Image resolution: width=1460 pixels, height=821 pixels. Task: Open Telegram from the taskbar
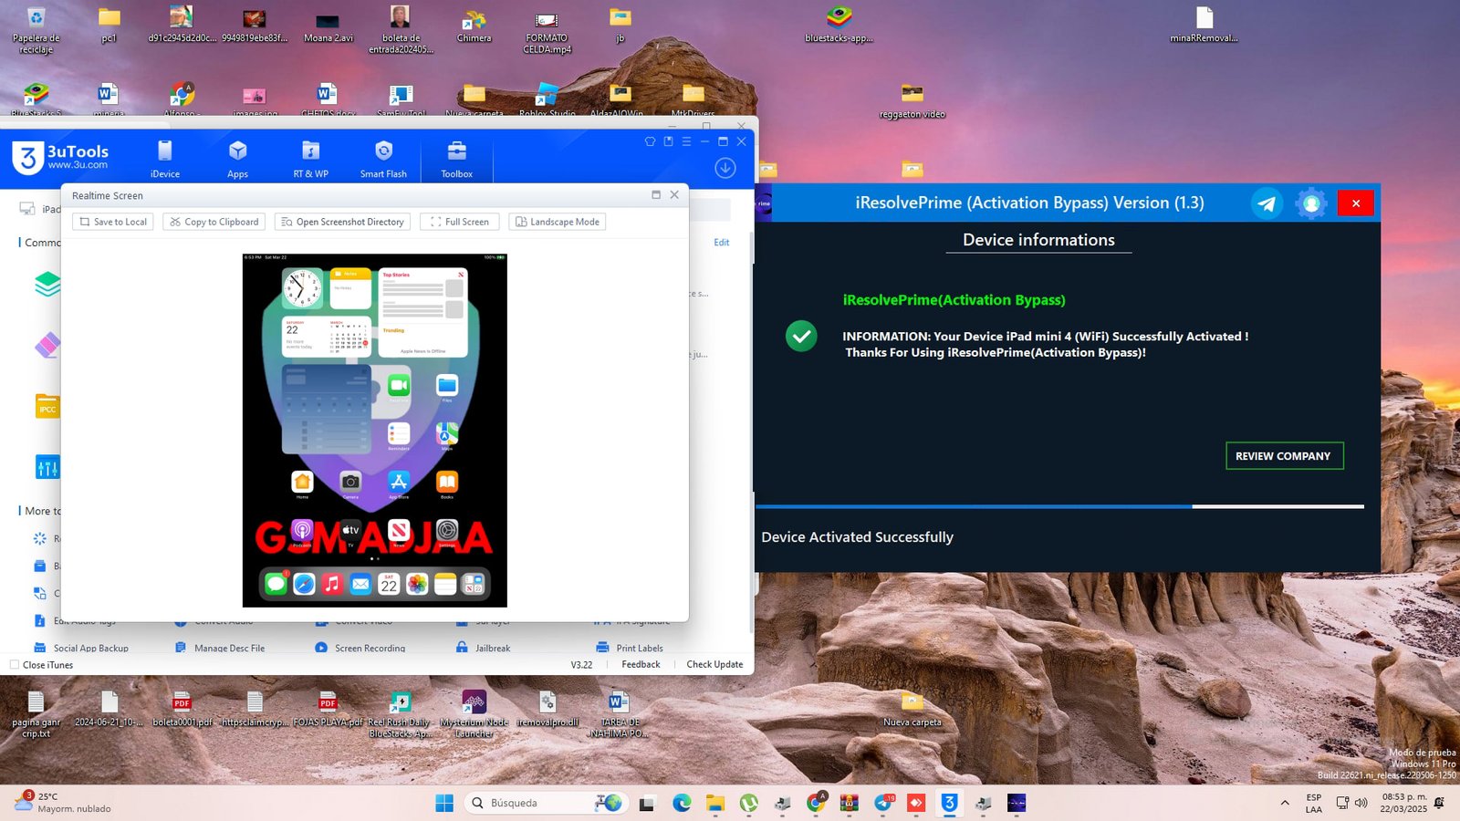tap(883, 803)
